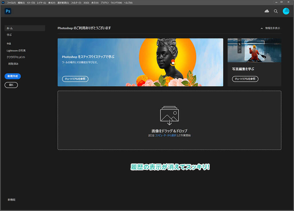Click the blue 新規作成 button
Image resolution: width=294 pixels, height=211 pixels.
click(13, 76)
